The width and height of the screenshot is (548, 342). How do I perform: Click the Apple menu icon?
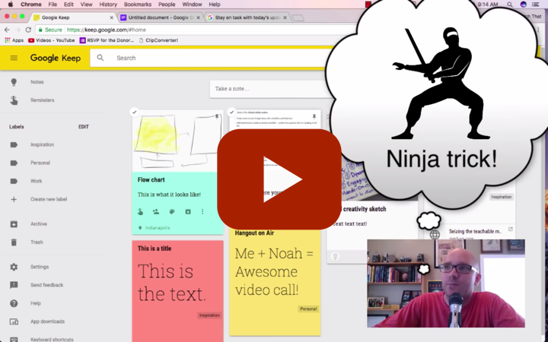click(x=11, y=5)
